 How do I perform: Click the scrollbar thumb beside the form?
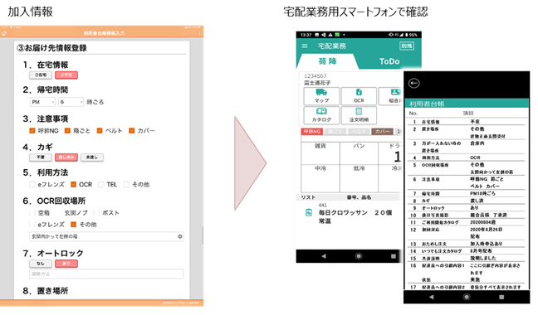point(203,235)
